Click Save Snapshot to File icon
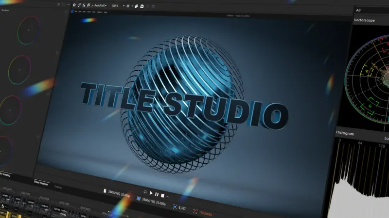The image size is (389, 218). pyautogui.click(x=142, y=6)
